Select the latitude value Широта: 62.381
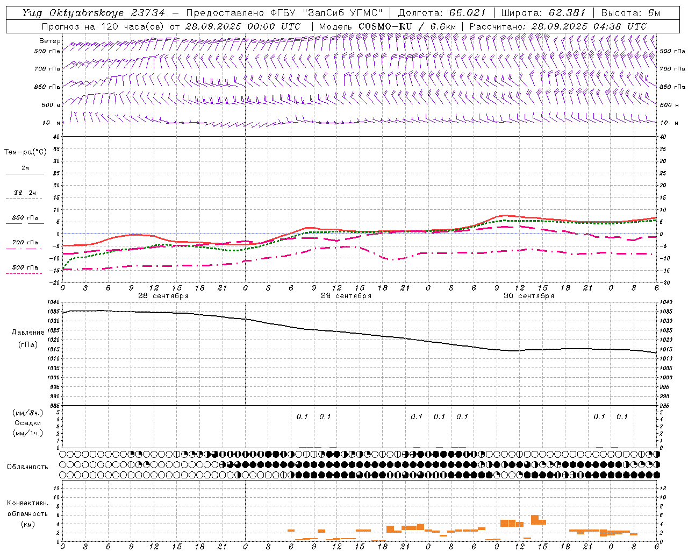The image size is (688, 551). pos(543,13)
